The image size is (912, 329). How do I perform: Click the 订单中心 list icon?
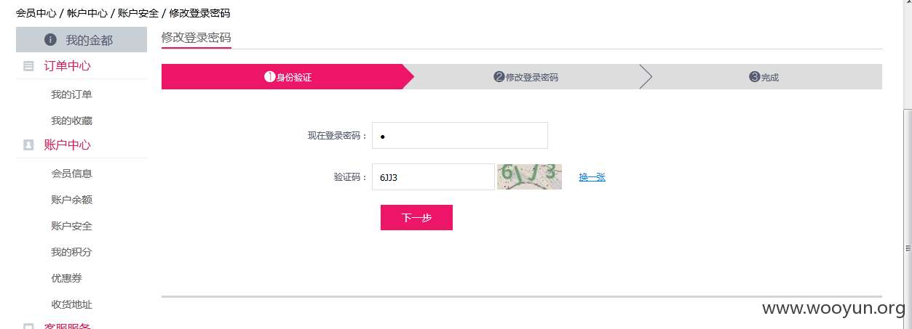coord(28,66)
